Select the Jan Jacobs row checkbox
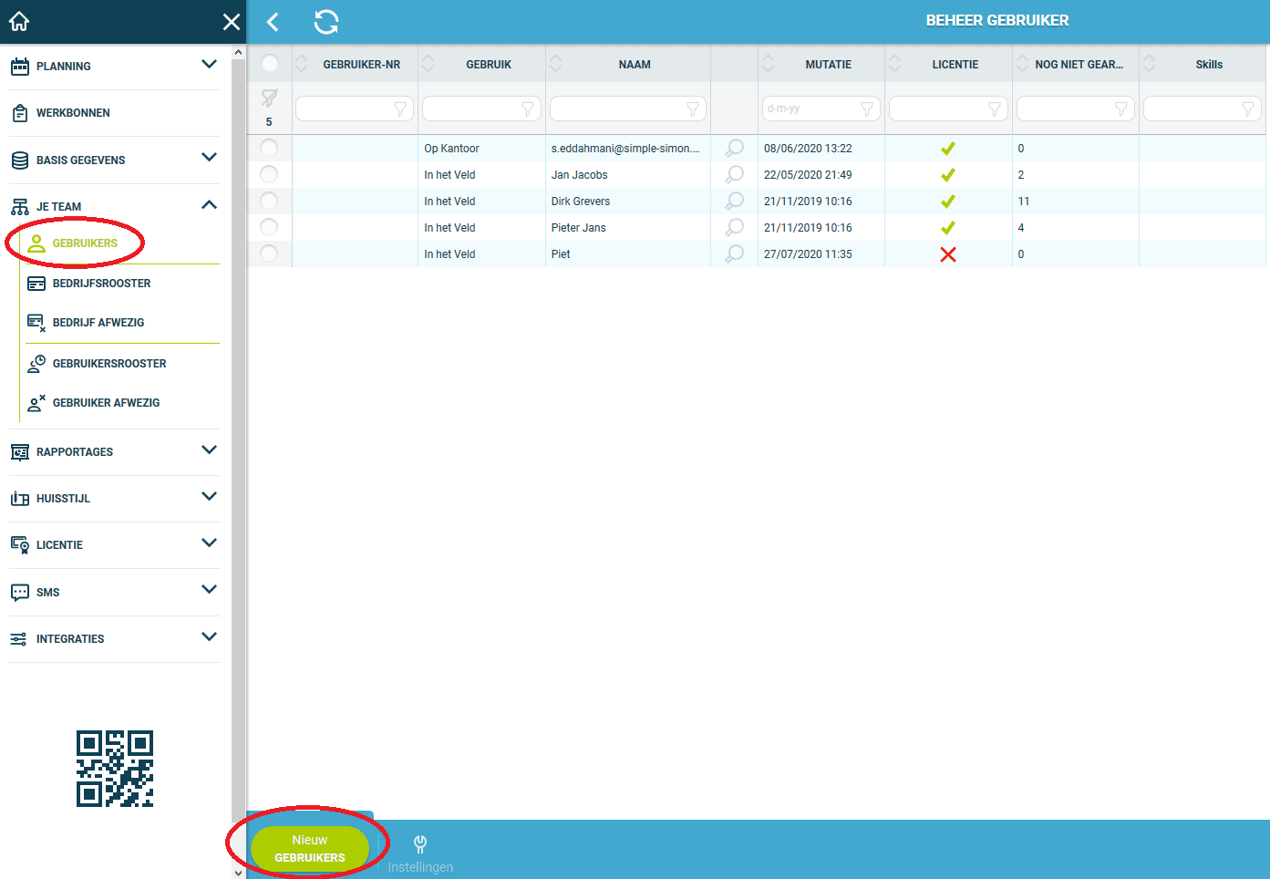The image size is (1270, 879). tap(269, 174)
